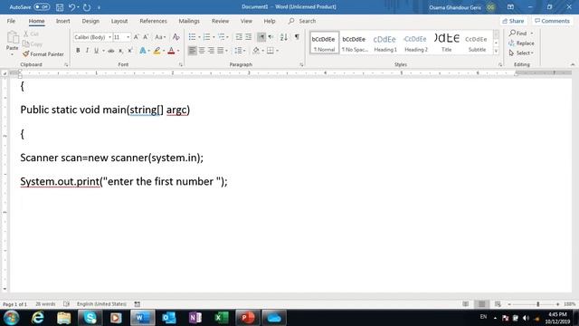The width and height of the screenshot is (579, 326).
Task: Open the Comments button
Action: coord(553,21)
